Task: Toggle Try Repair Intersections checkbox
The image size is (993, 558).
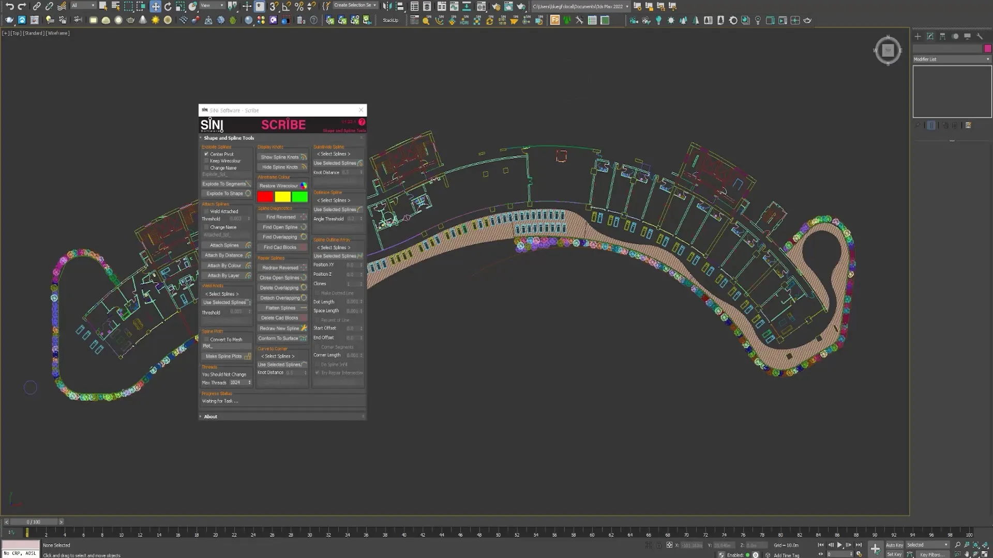Action: pyautogui.click(x=317, y=373)
